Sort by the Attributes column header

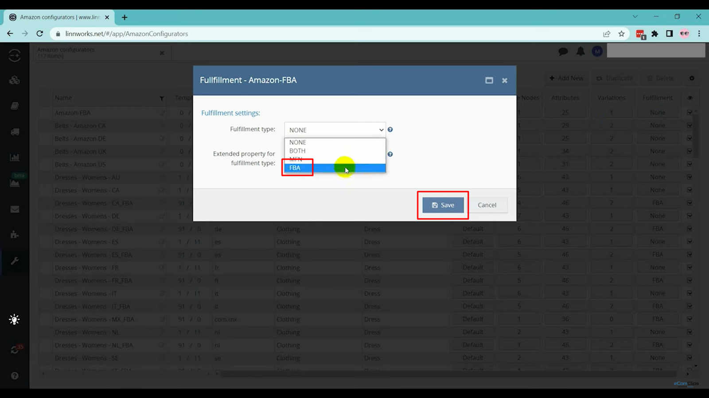(565, 98)
